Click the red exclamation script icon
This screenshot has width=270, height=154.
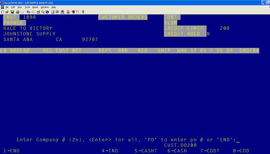coord(78,12)
